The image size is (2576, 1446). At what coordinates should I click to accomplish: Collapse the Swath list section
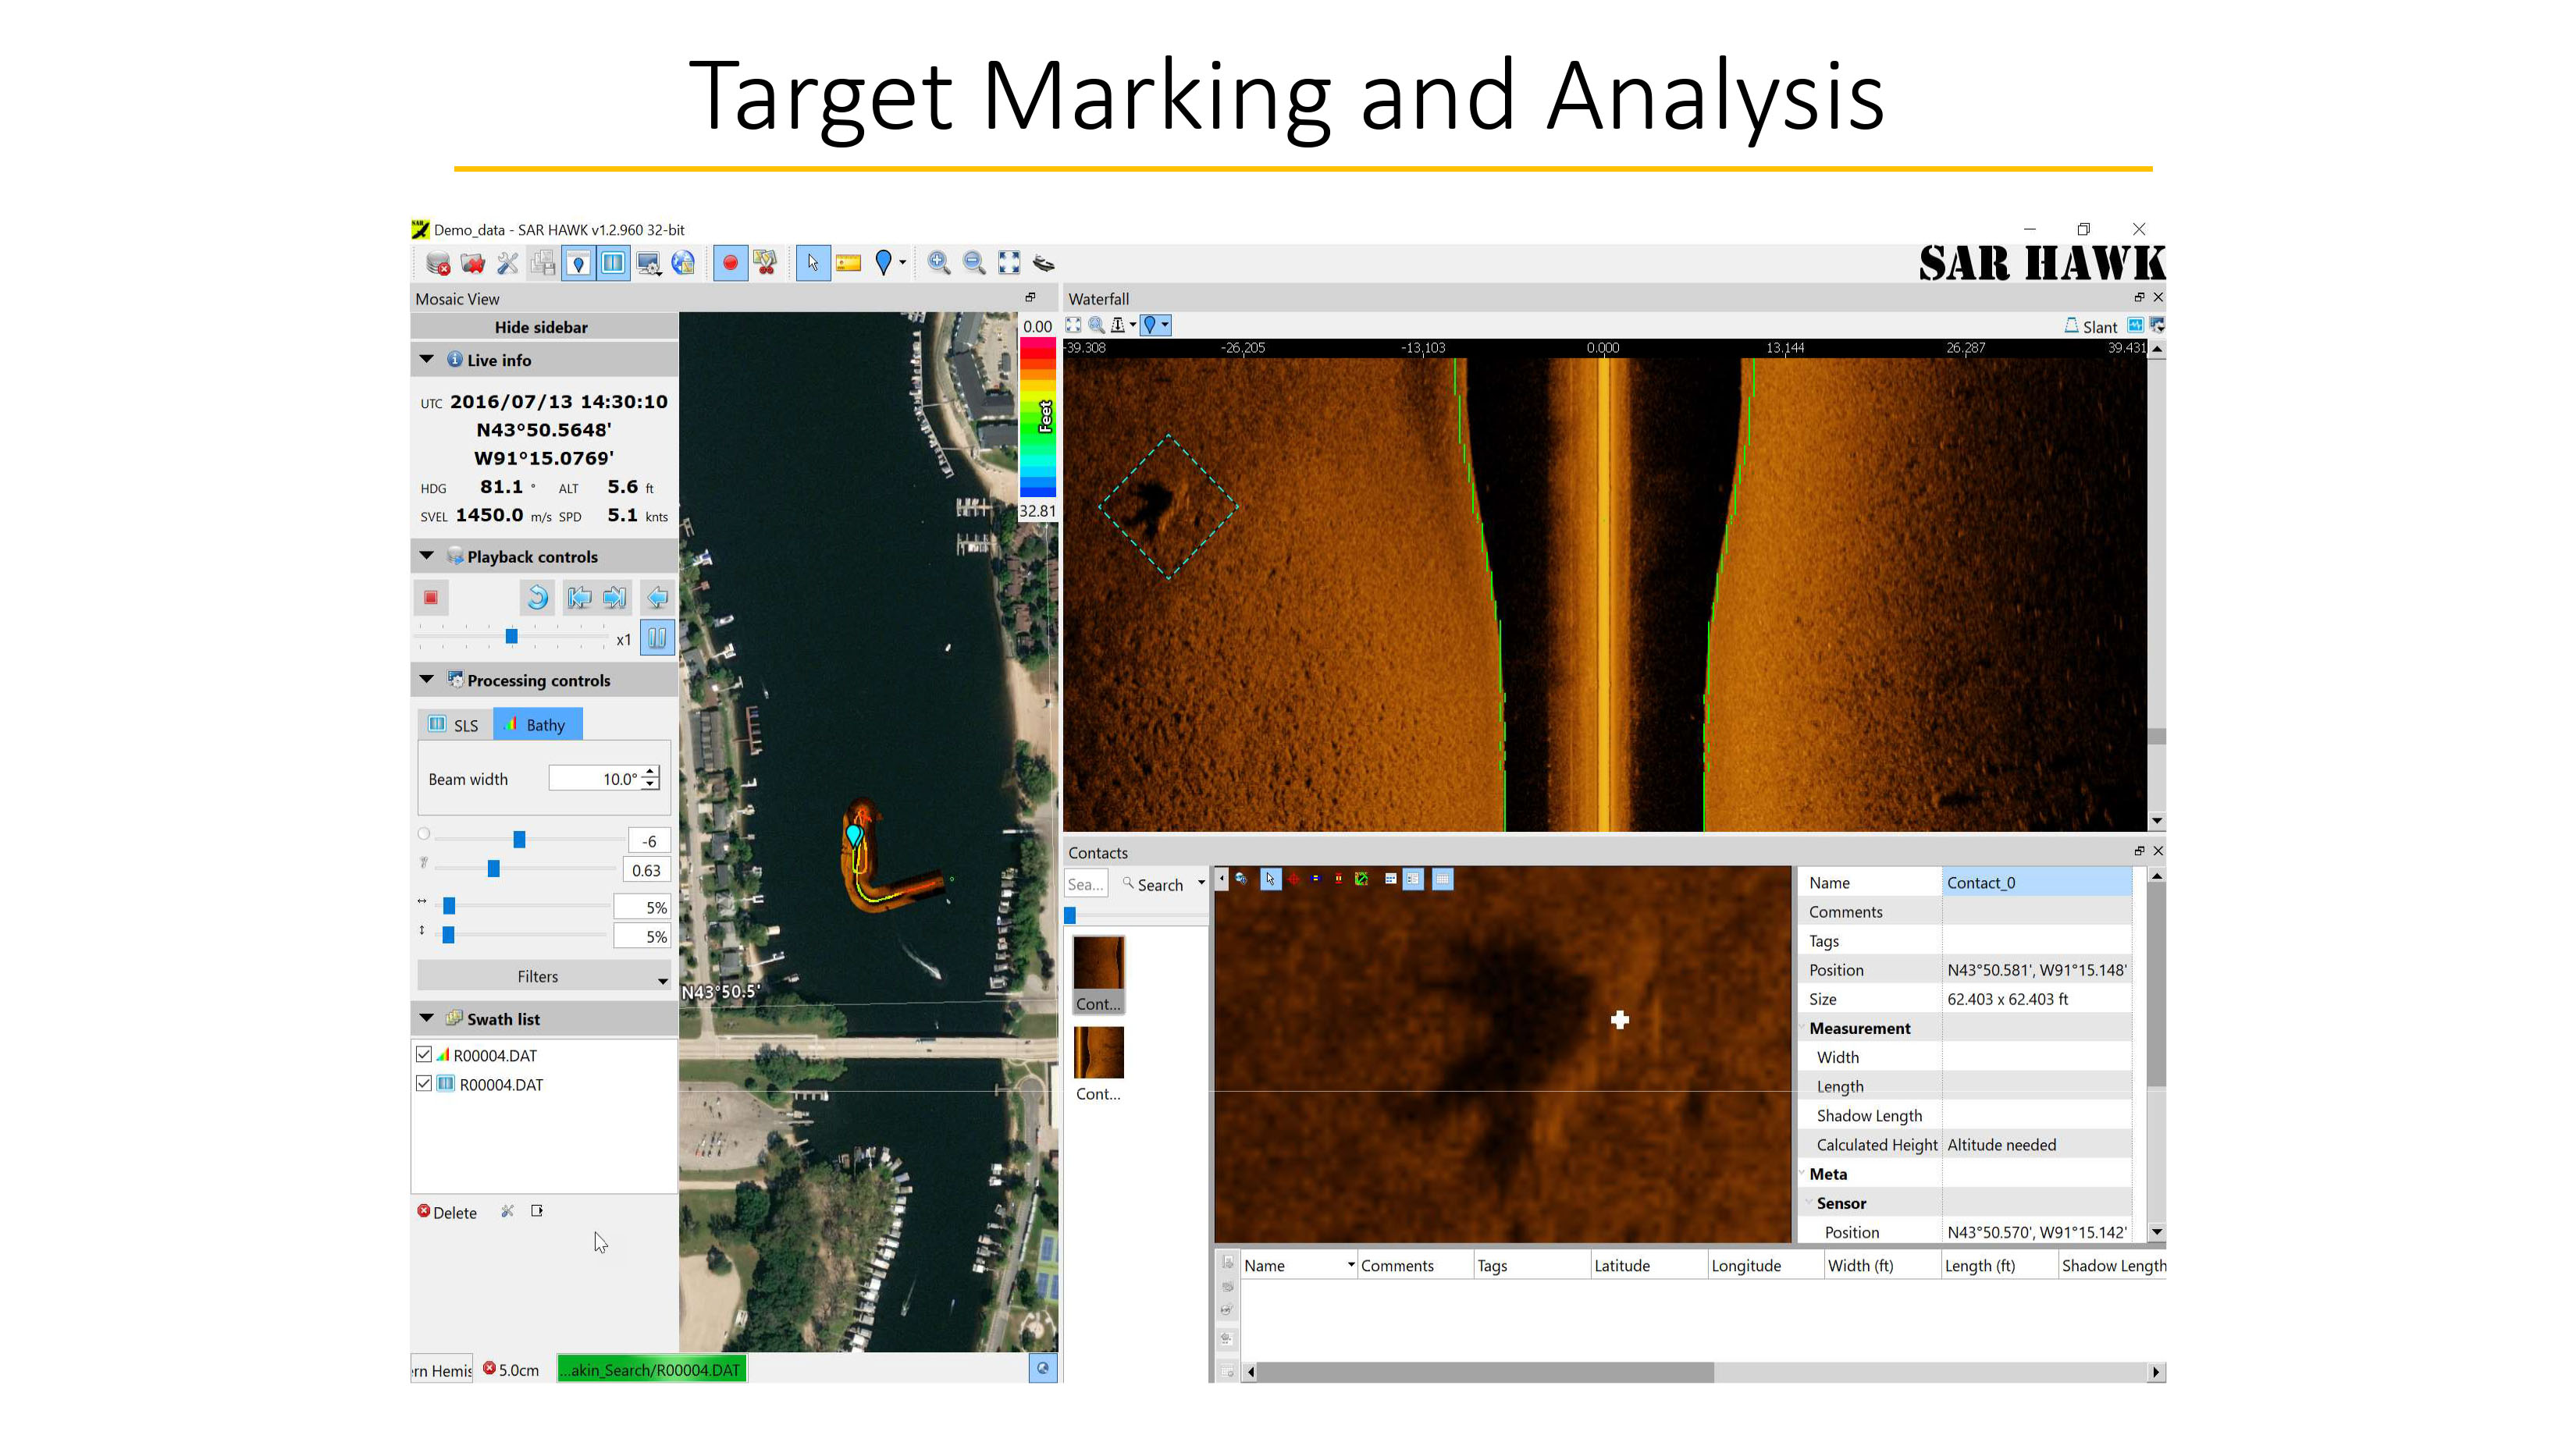tap(427, 1018)
